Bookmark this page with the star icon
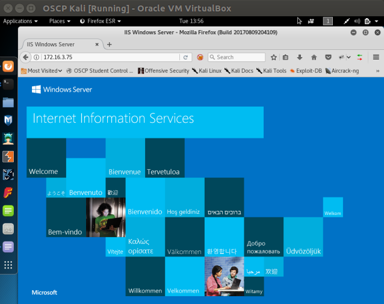The width and height of the screenshot is (384, 304). click(273, 57)
